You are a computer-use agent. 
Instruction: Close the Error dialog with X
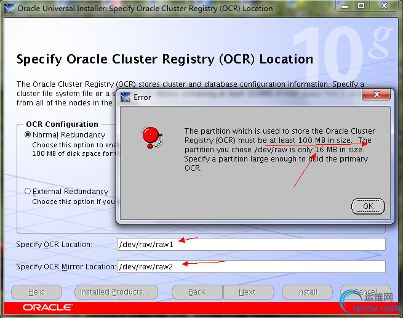click(377, 94)
